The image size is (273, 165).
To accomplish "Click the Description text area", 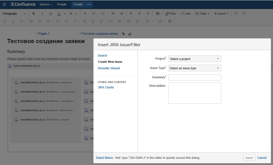I will pyautogui.click(x=195, y=93).
